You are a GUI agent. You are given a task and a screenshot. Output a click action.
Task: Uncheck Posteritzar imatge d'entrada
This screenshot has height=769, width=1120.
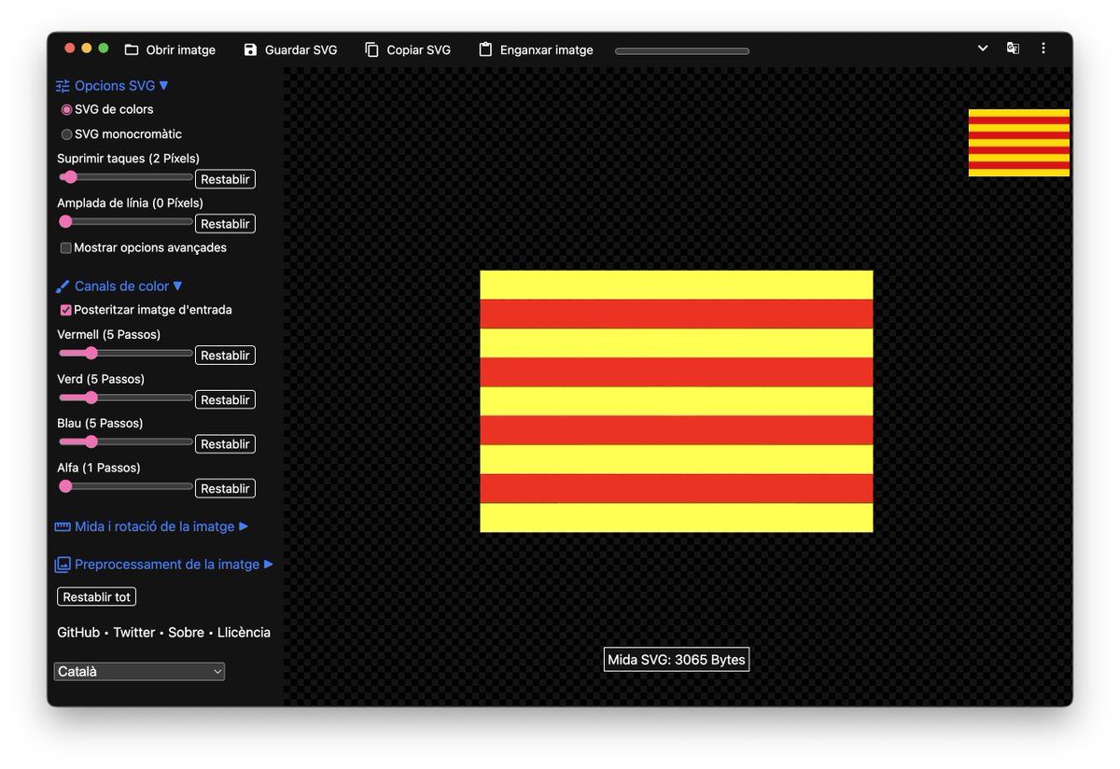click(66, 310)
